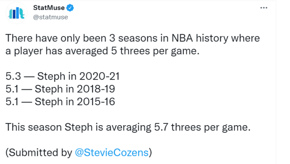Viewport: 290px width, 164px height.
Task: Click the blue verified checkmark badge
Action: [70, 8]
